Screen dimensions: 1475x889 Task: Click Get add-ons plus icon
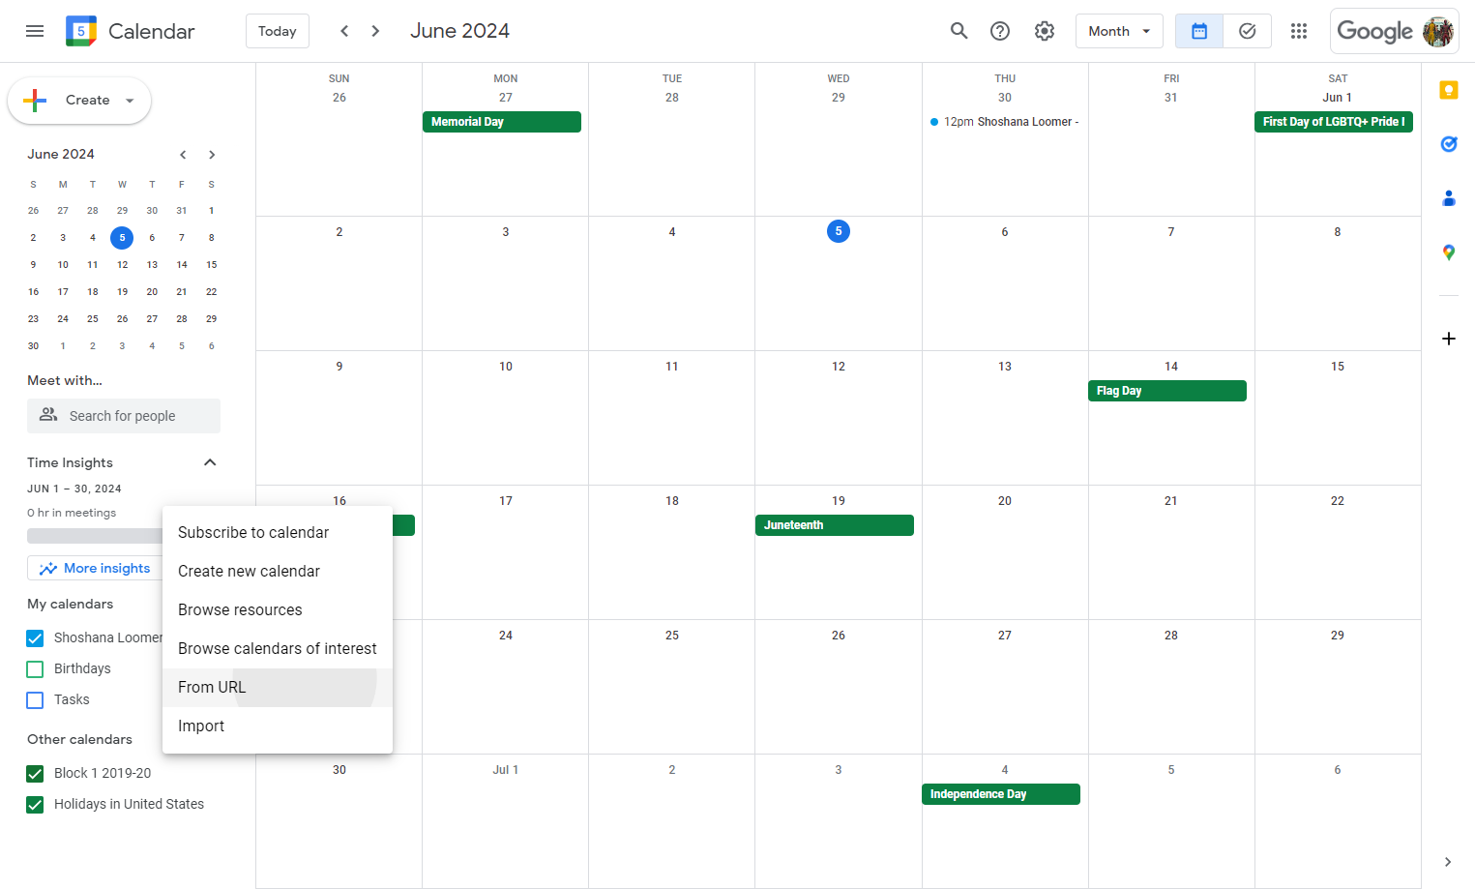[1448, 339]
